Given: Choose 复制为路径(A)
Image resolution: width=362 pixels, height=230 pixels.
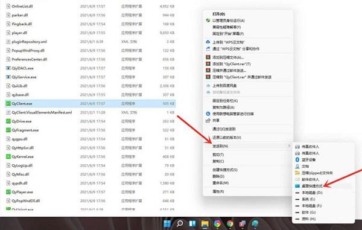Looking at the screenshot, I should click(223, 107).
